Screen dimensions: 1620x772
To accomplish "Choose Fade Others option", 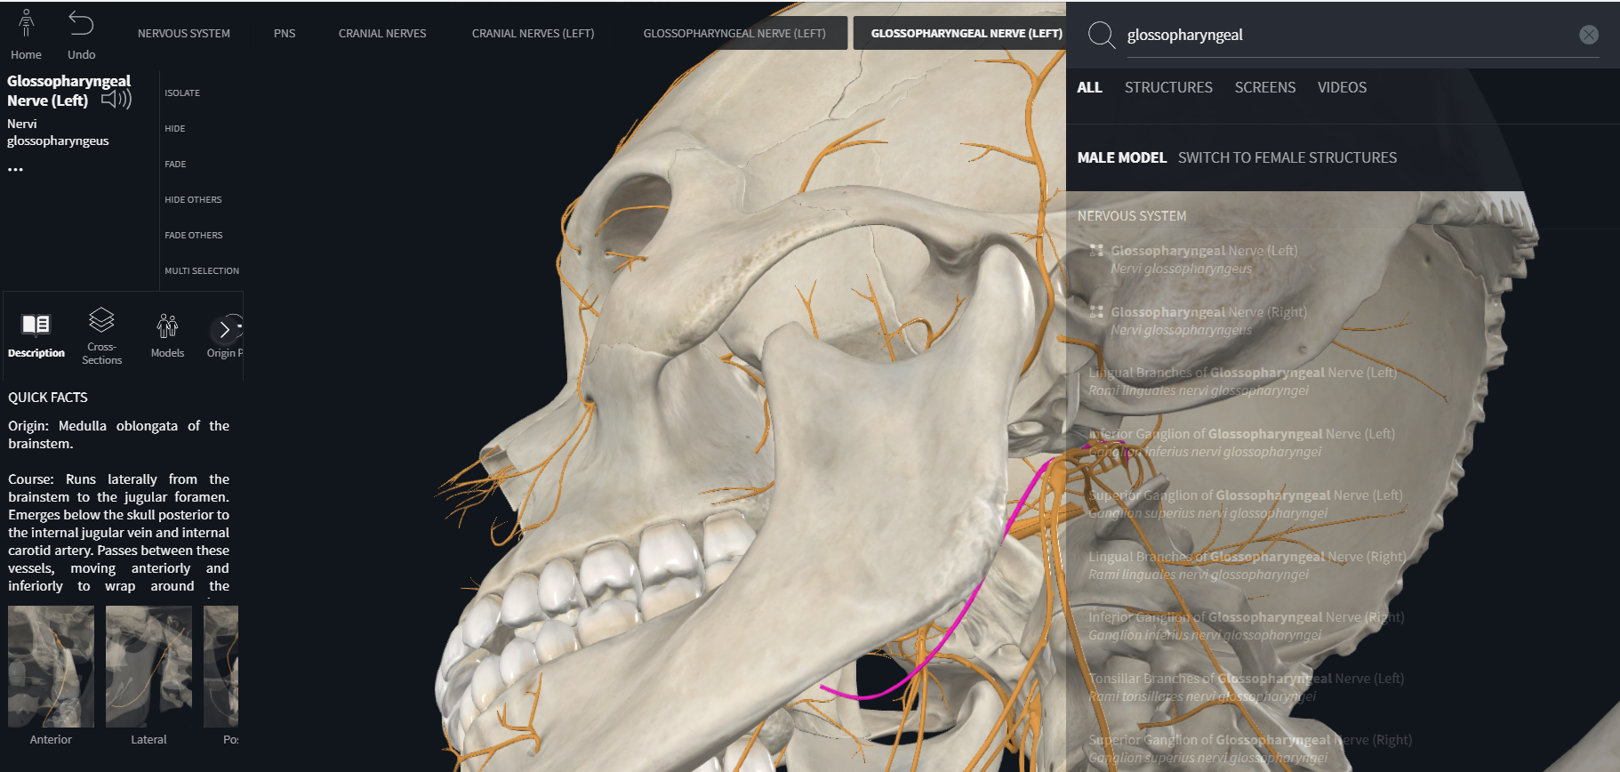I will [194, 235].
